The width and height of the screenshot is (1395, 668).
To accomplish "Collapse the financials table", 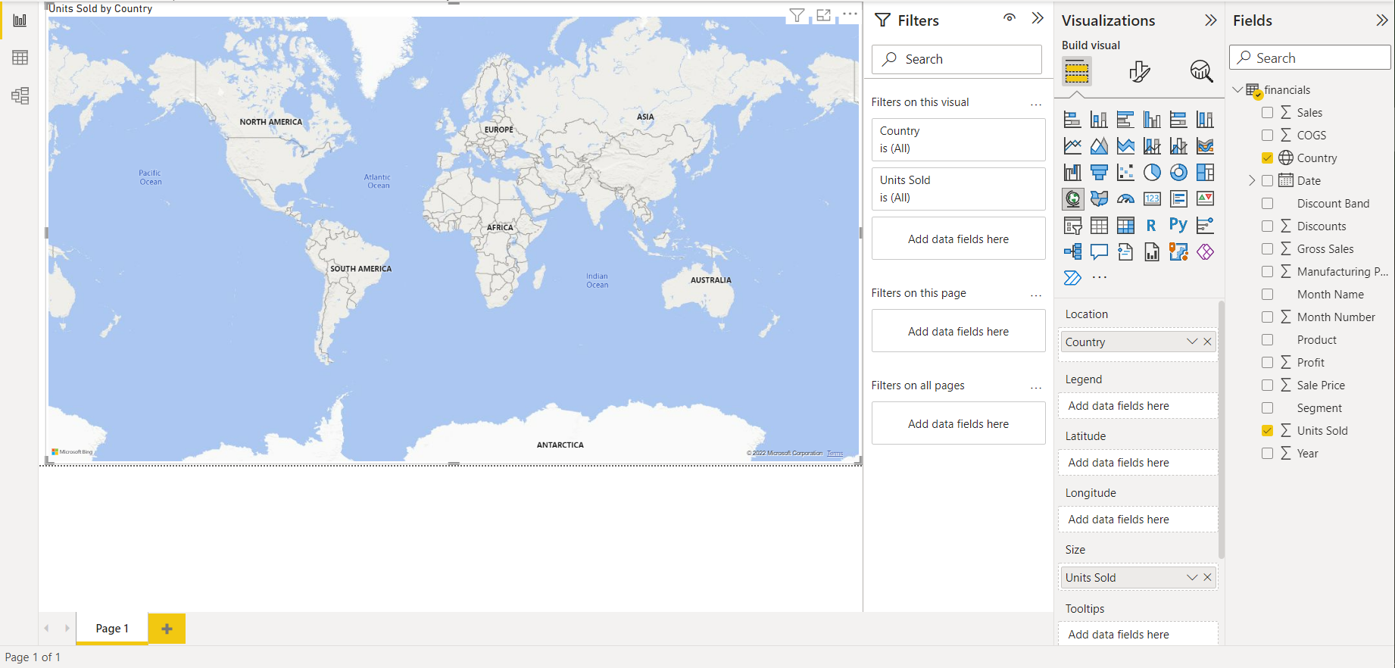I will pos(1237,90).
